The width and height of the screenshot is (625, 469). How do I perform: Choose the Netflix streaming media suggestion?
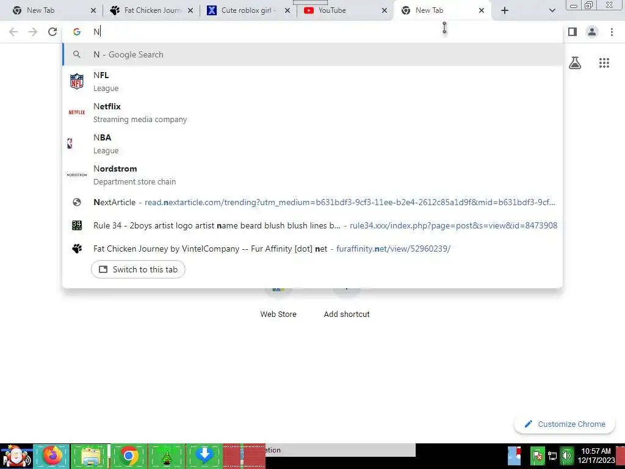[x=312, y=112]
